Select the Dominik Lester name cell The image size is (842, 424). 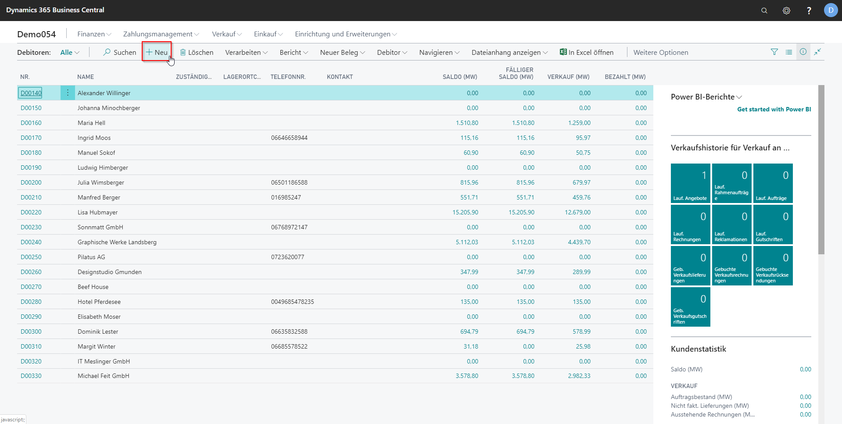tap(98, 331)
